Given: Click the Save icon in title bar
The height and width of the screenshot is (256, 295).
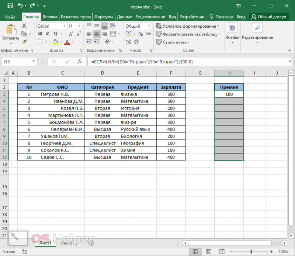Looking at the screenshot, I should [x=10, y=6].
